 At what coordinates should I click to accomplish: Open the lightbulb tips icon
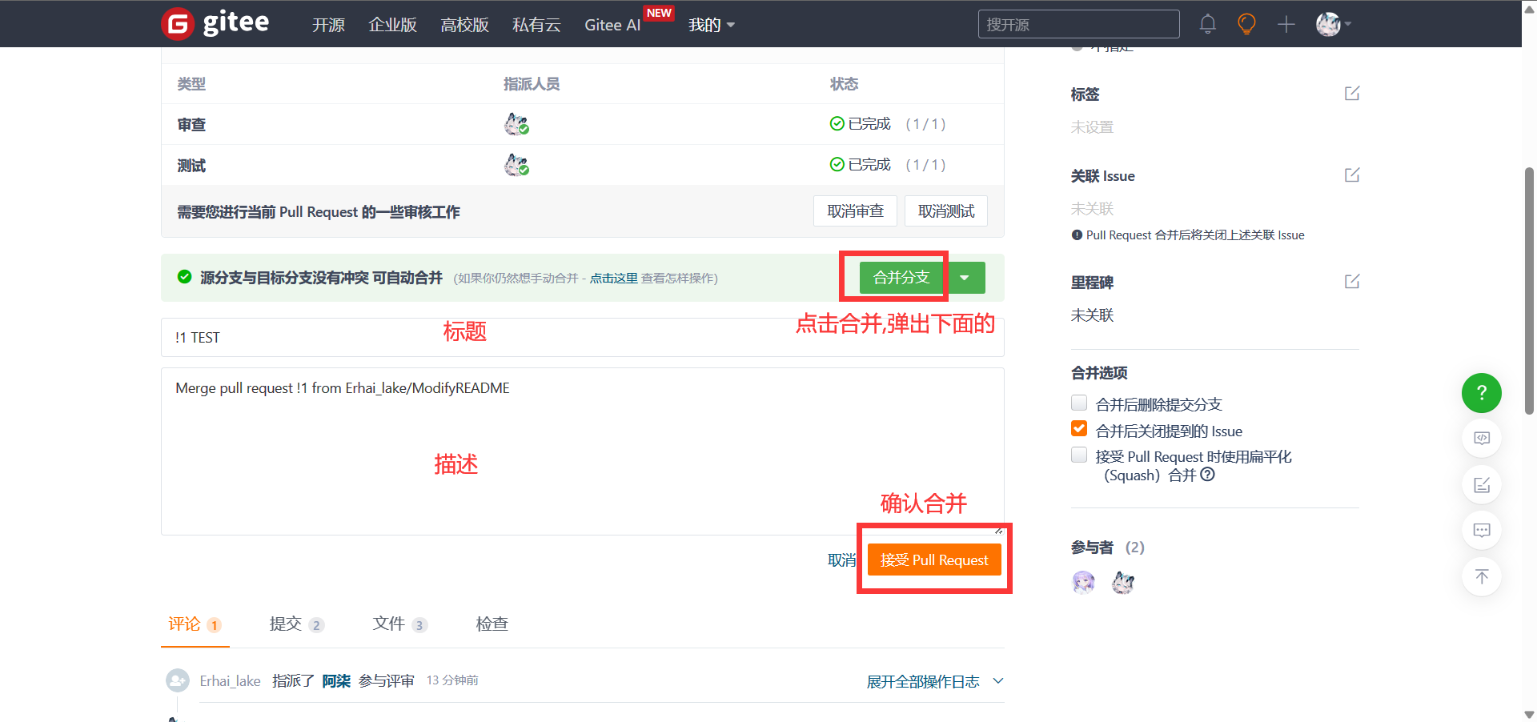(1246, 24)
